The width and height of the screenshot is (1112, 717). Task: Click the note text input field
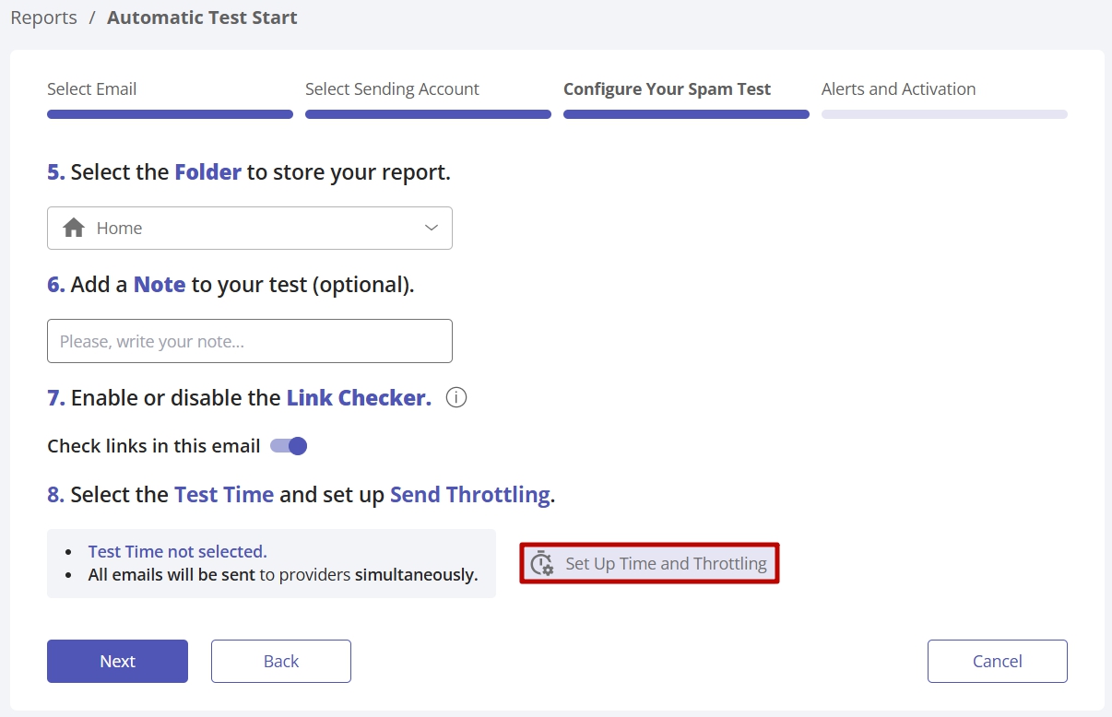(249, 341)
